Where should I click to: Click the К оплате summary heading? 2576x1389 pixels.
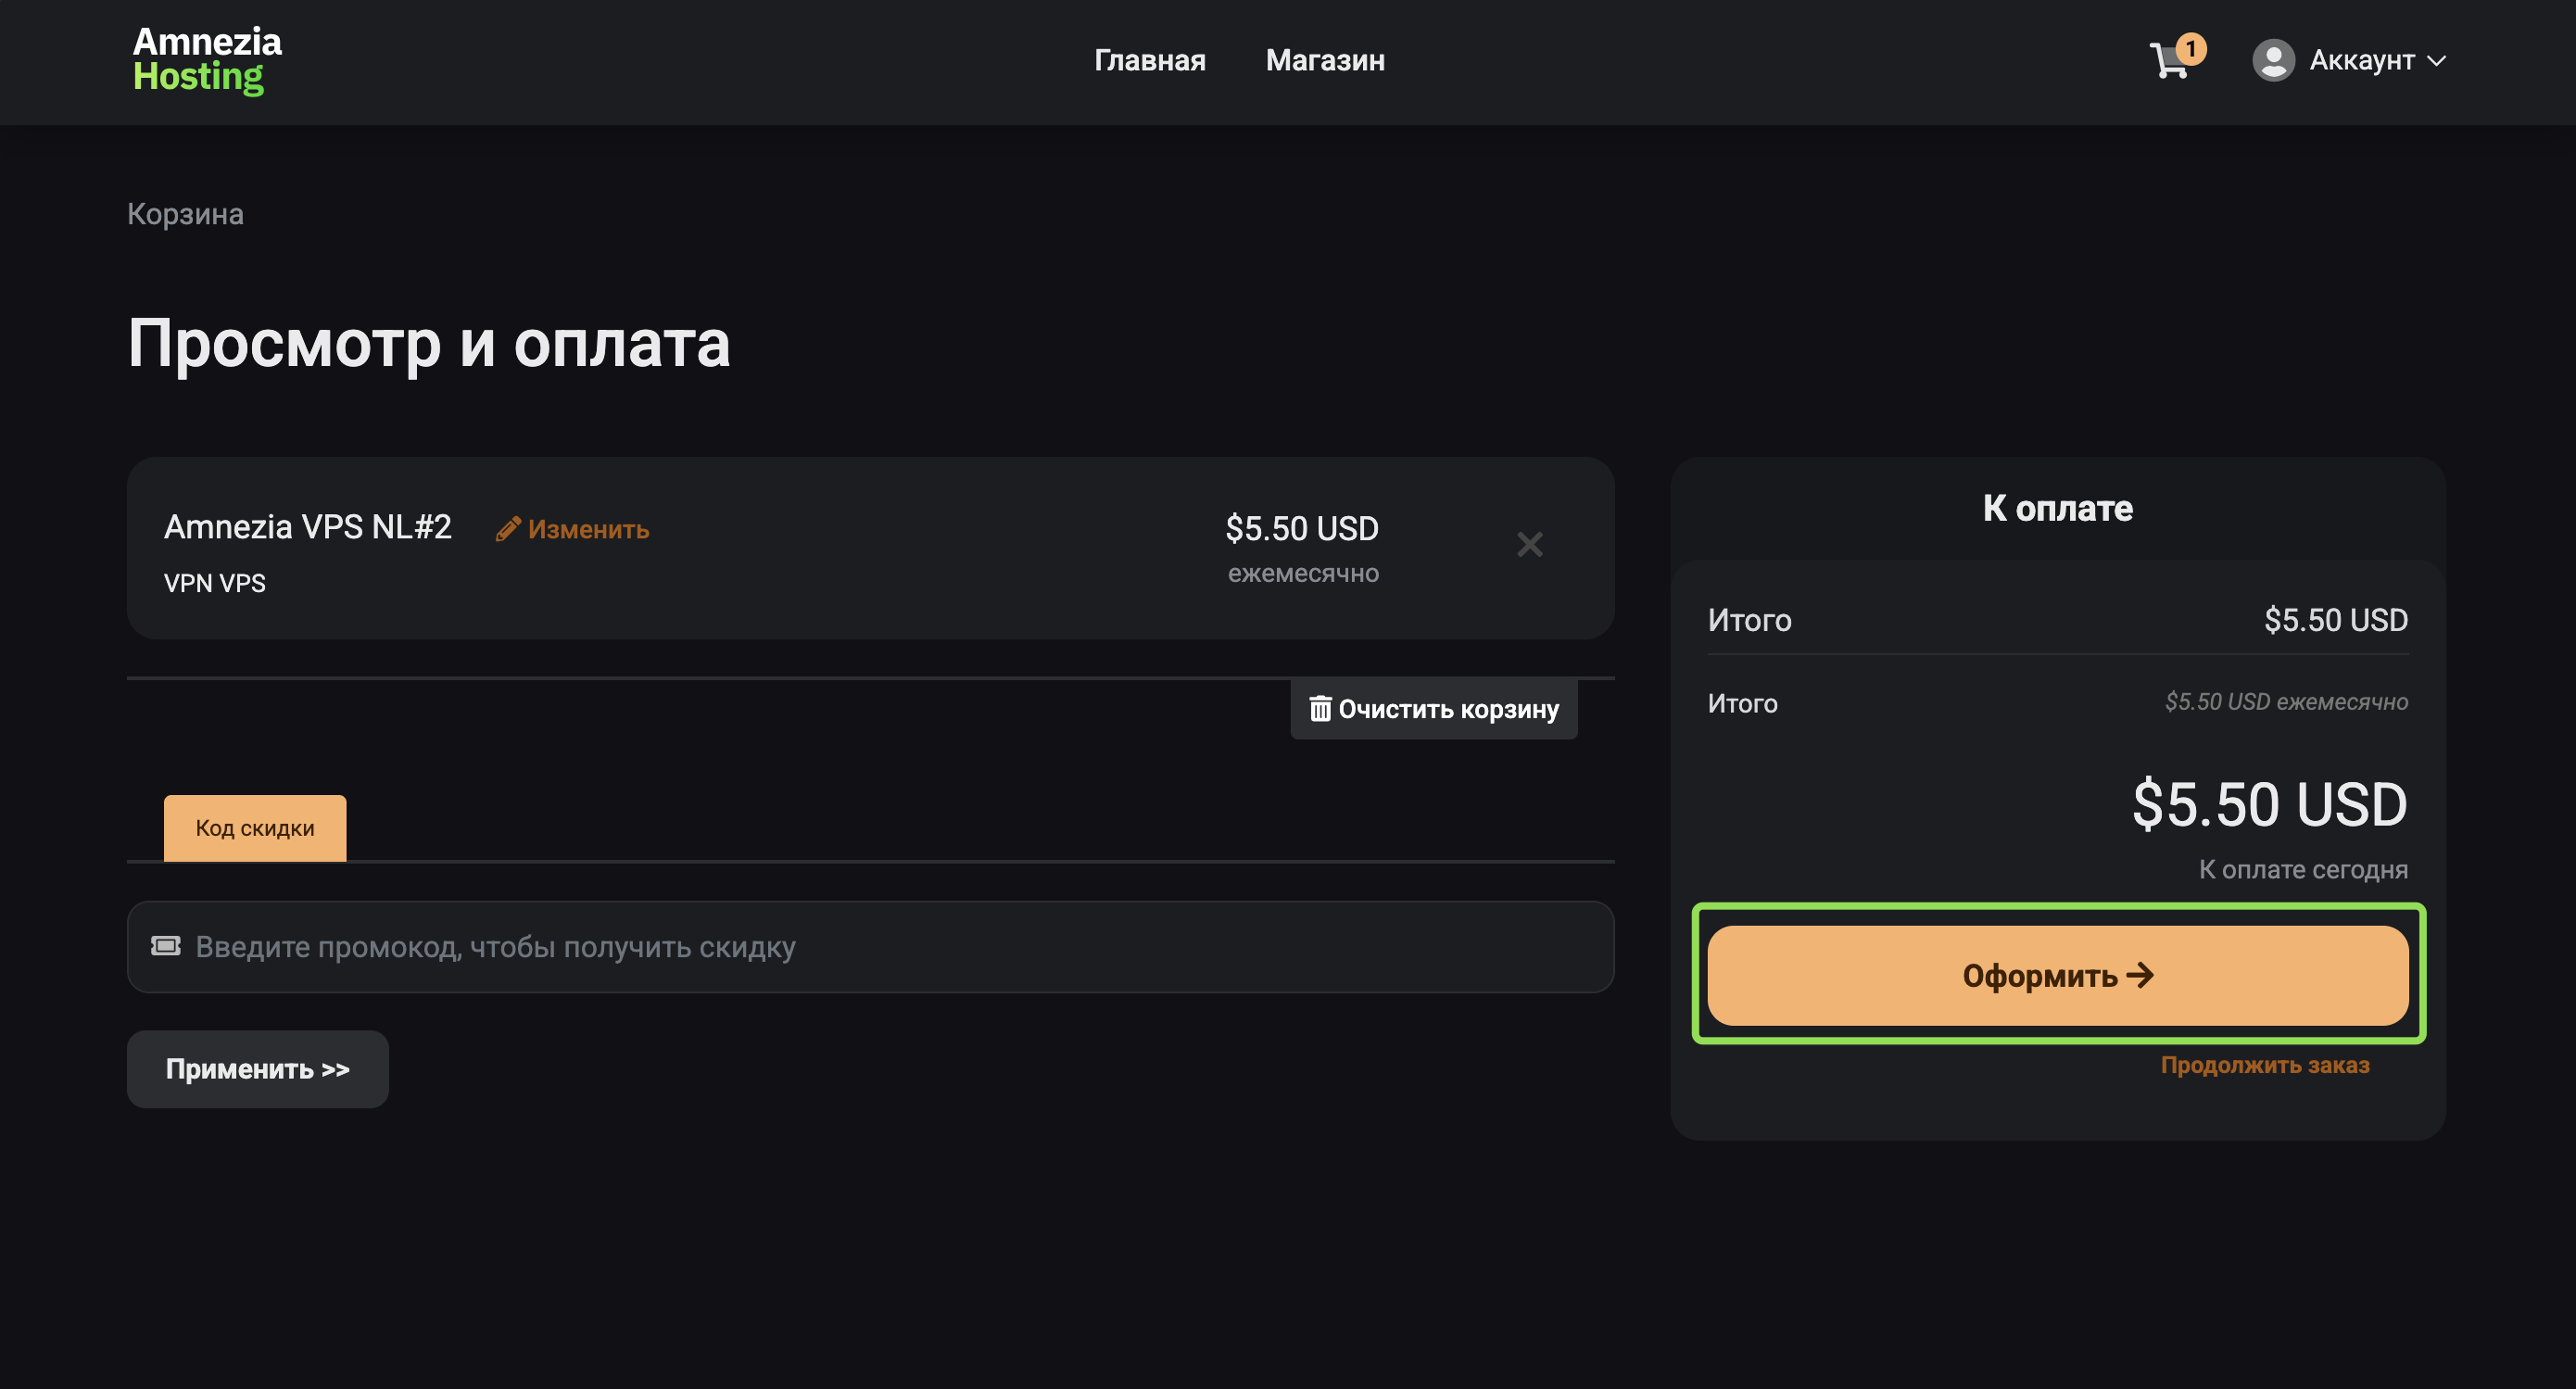pos(2058,508)
